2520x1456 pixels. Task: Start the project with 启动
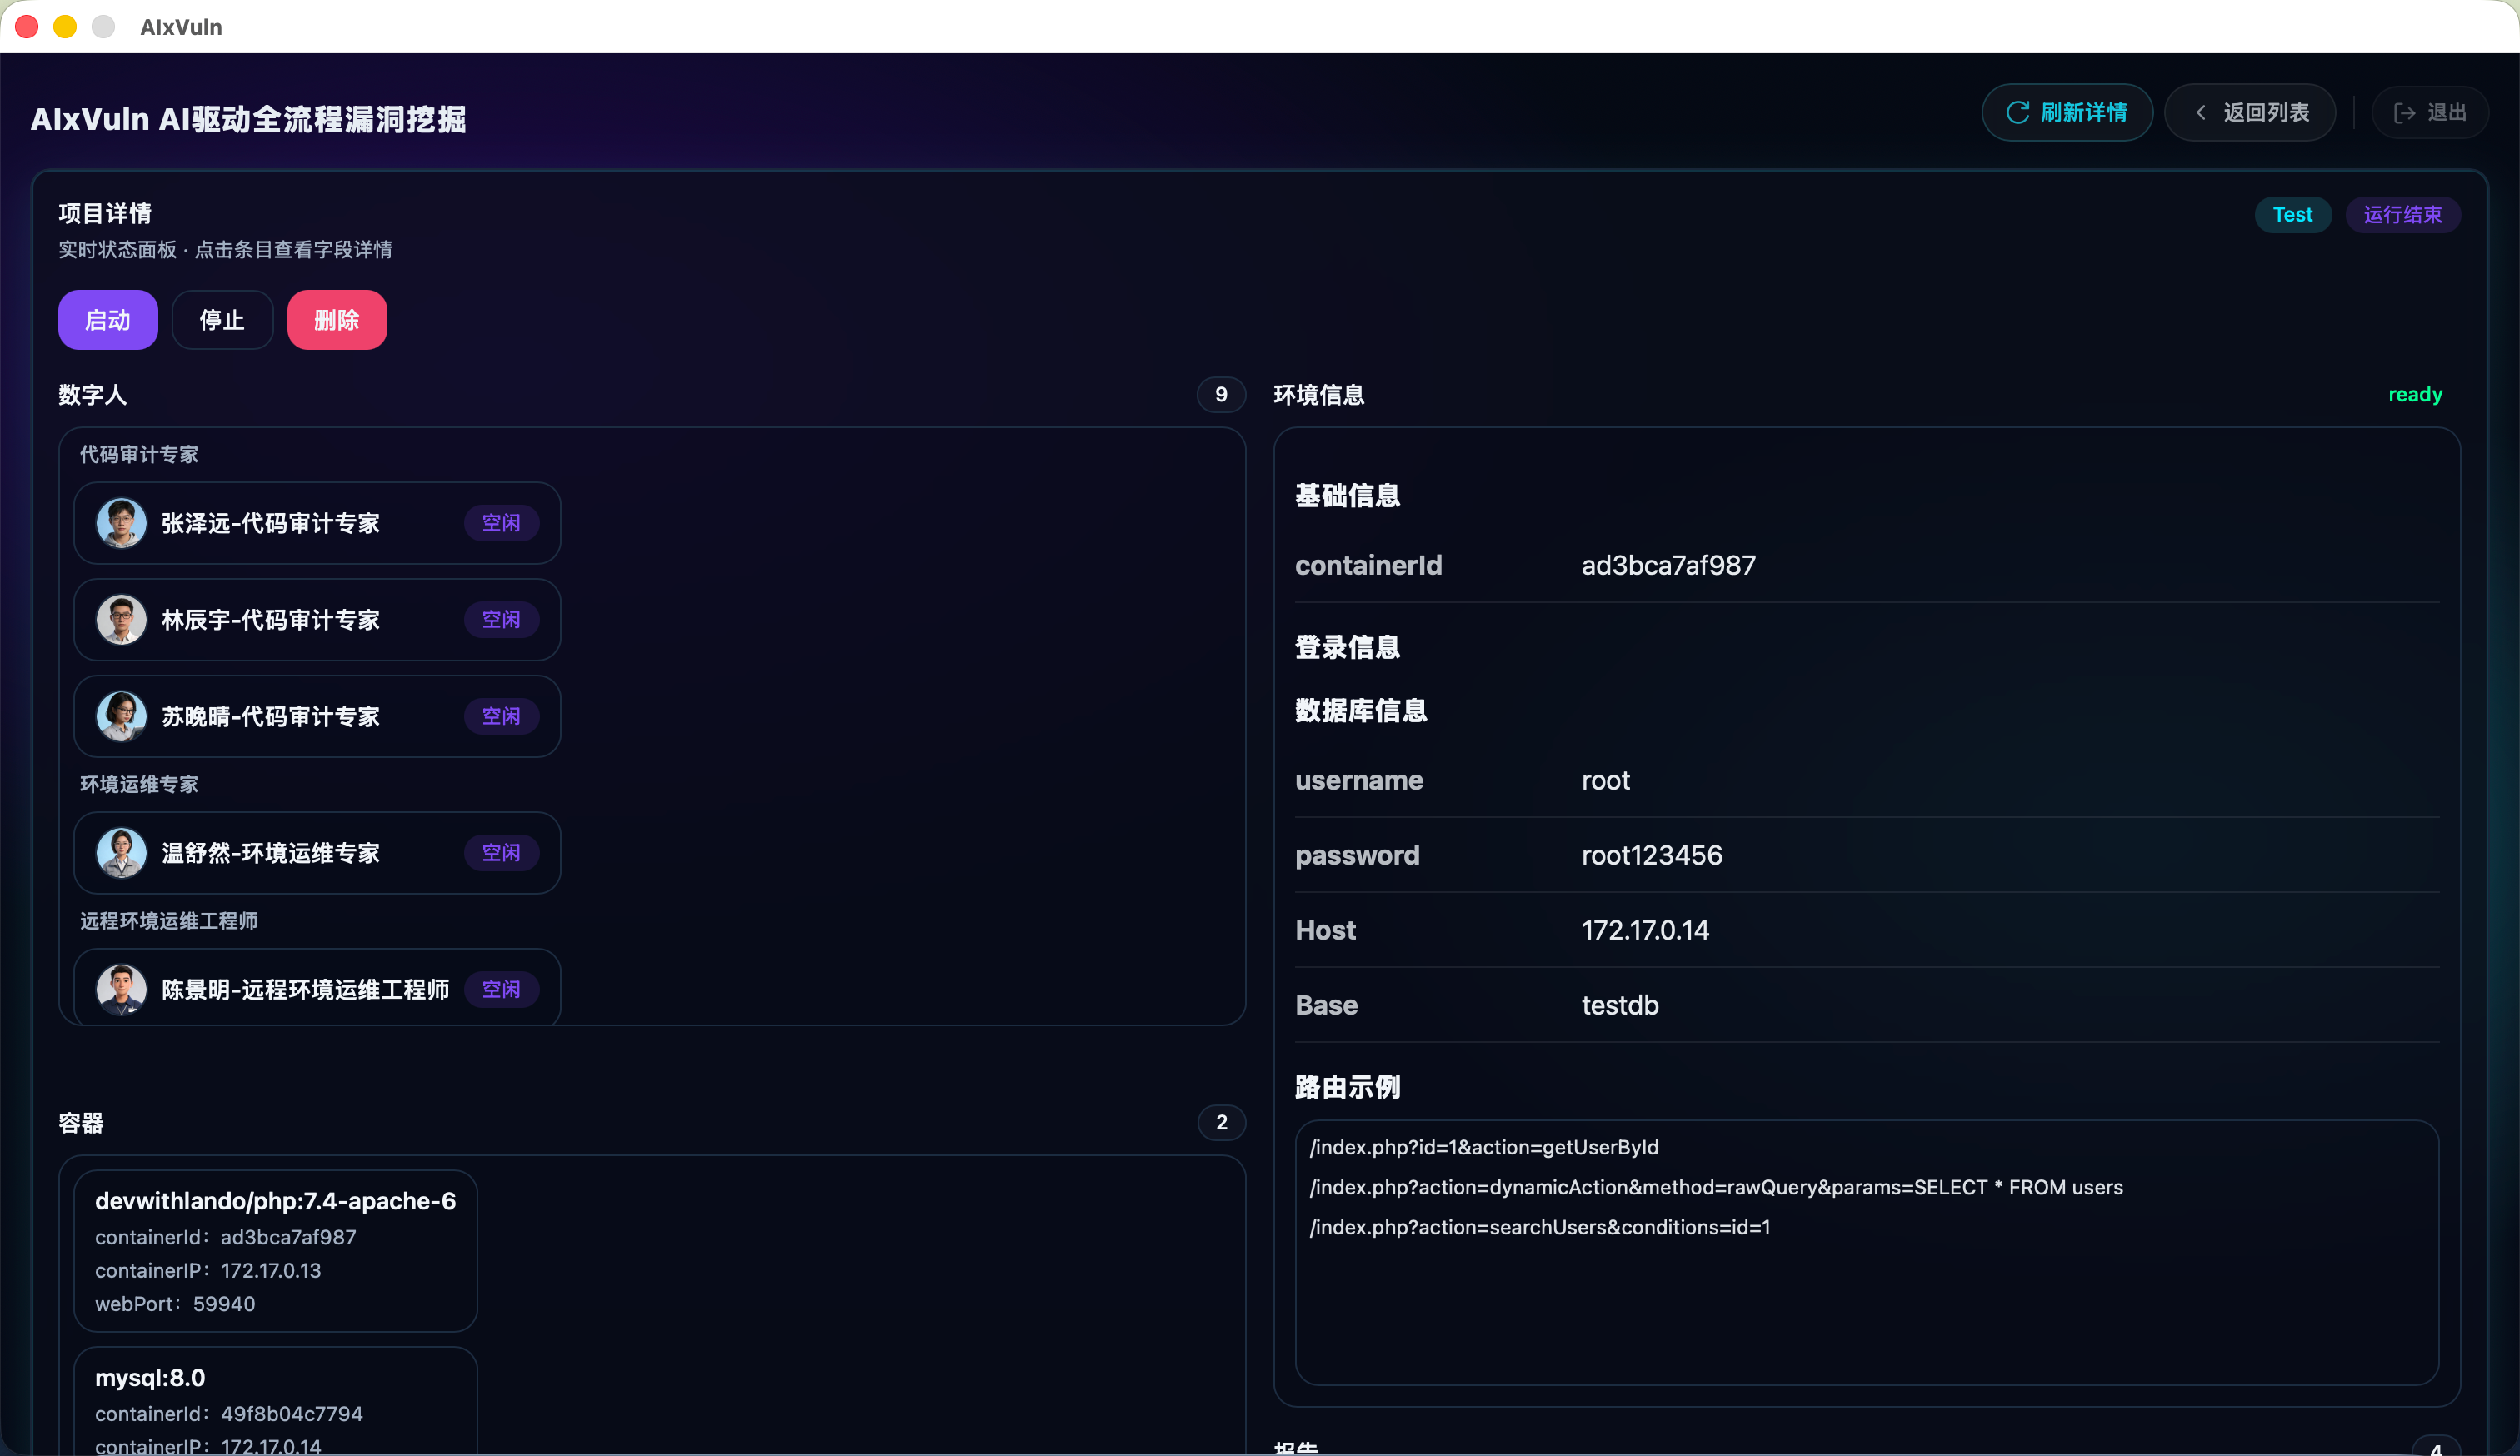pyautogui.click(x=108, y=320)
